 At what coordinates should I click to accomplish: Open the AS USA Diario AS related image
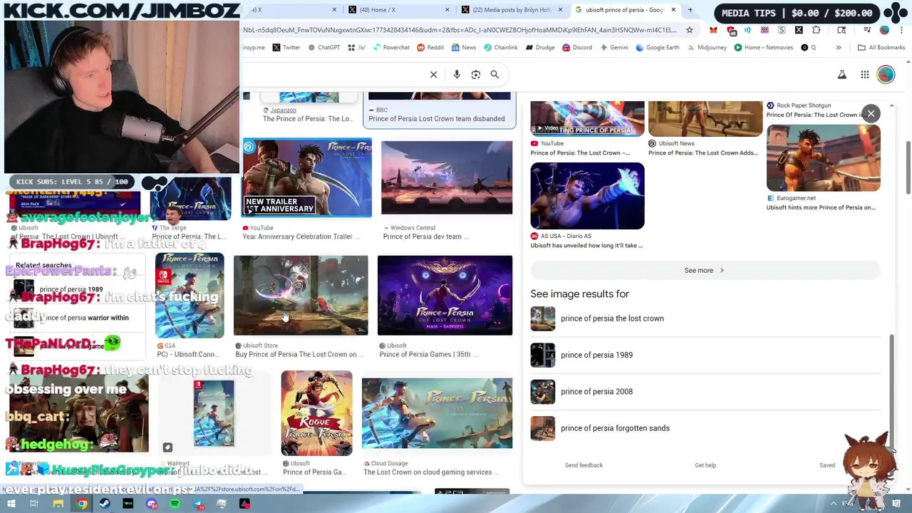coord(587,196)
